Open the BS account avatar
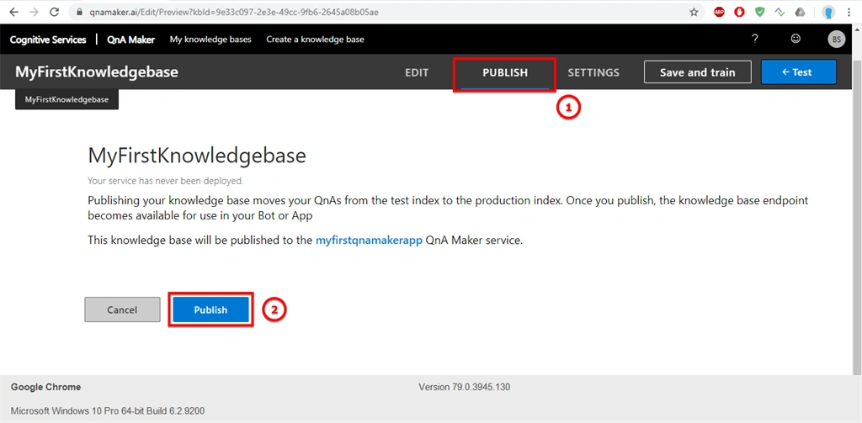 [x=836, y=40]
